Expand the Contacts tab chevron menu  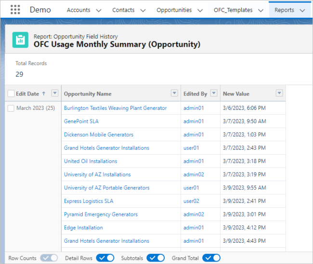pos(143,11)
